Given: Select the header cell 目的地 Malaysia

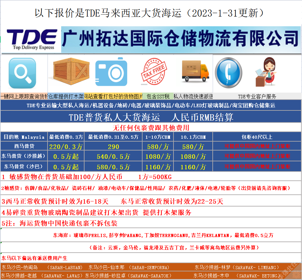Looking at the screenshot, I should click(x=24, y=137).
